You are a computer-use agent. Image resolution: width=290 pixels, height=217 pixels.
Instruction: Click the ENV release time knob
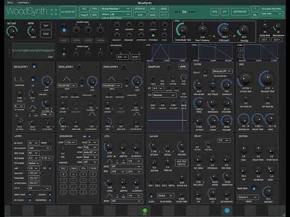(x=267, y=78)
